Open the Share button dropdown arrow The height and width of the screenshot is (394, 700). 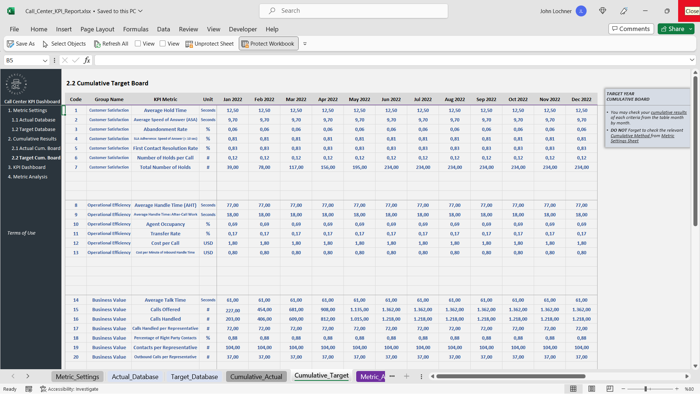point(691,29)
